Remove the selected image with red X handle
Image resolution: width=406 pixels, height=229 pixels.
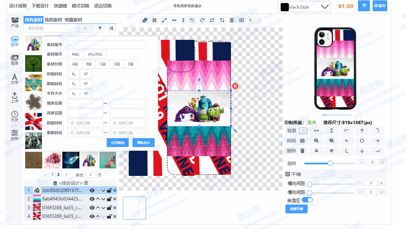coord(235,86)
